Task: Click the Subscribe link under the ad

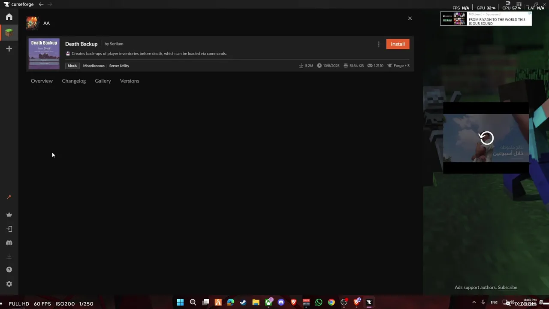Action: 507,288
